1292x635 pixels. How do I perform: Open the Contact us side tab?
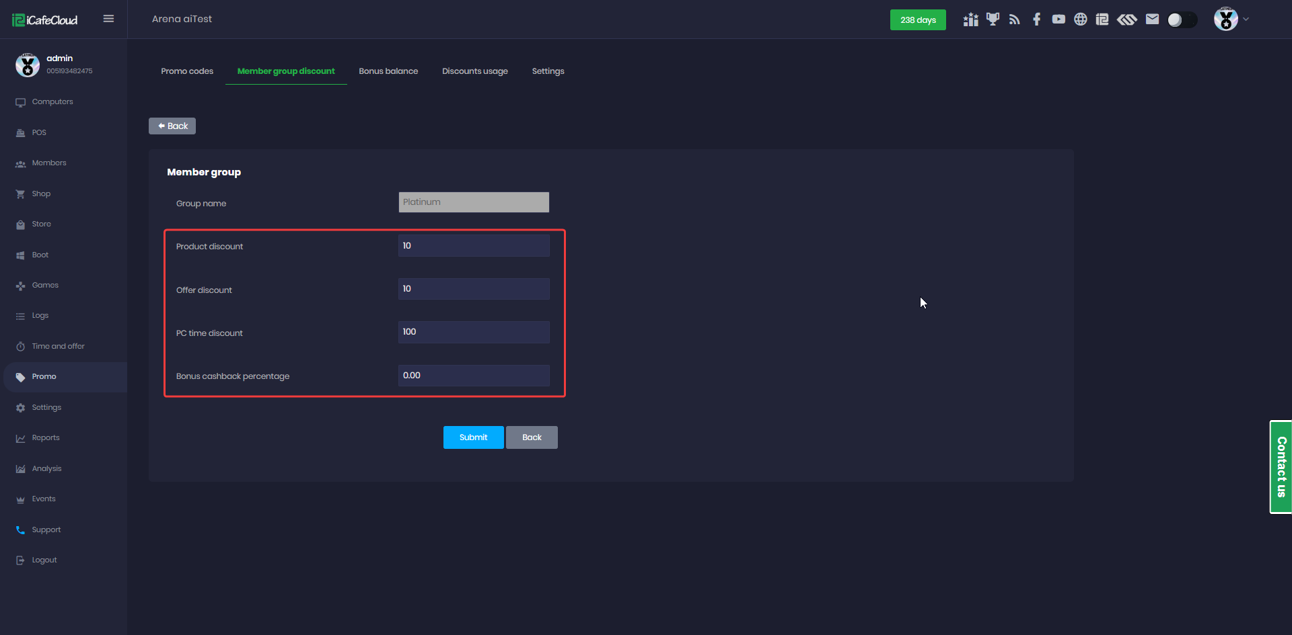click(1281, 467)
